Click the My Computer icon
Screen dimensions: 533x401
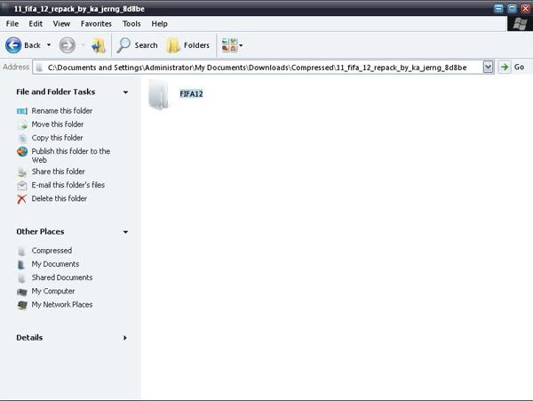click(x=22, y=292)
